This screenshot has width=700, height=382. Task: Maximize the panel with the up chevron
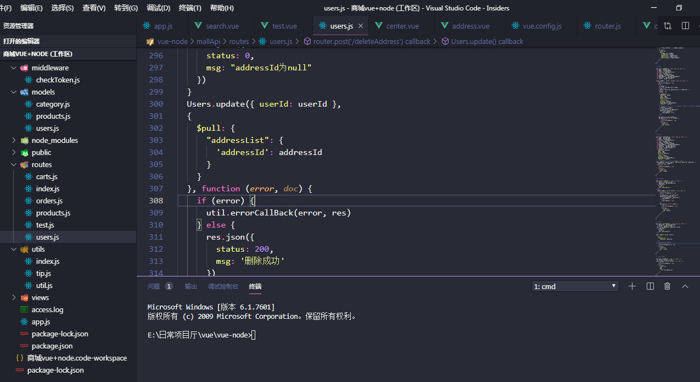pos(685,286)
